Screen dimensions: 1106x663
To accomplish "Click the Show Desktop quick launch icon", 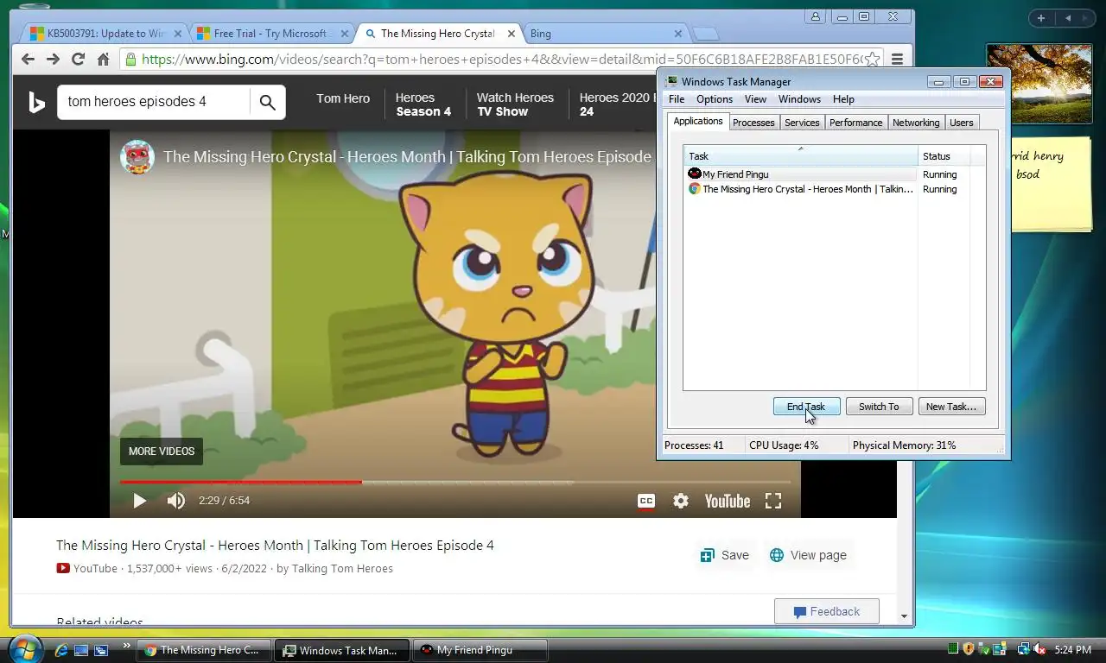I will click(81, 650).
